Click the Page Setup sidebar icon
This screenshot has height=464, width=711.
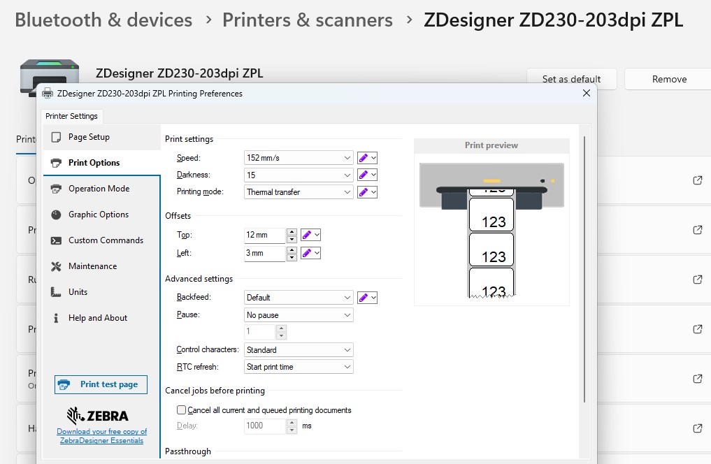click(56, 137)
